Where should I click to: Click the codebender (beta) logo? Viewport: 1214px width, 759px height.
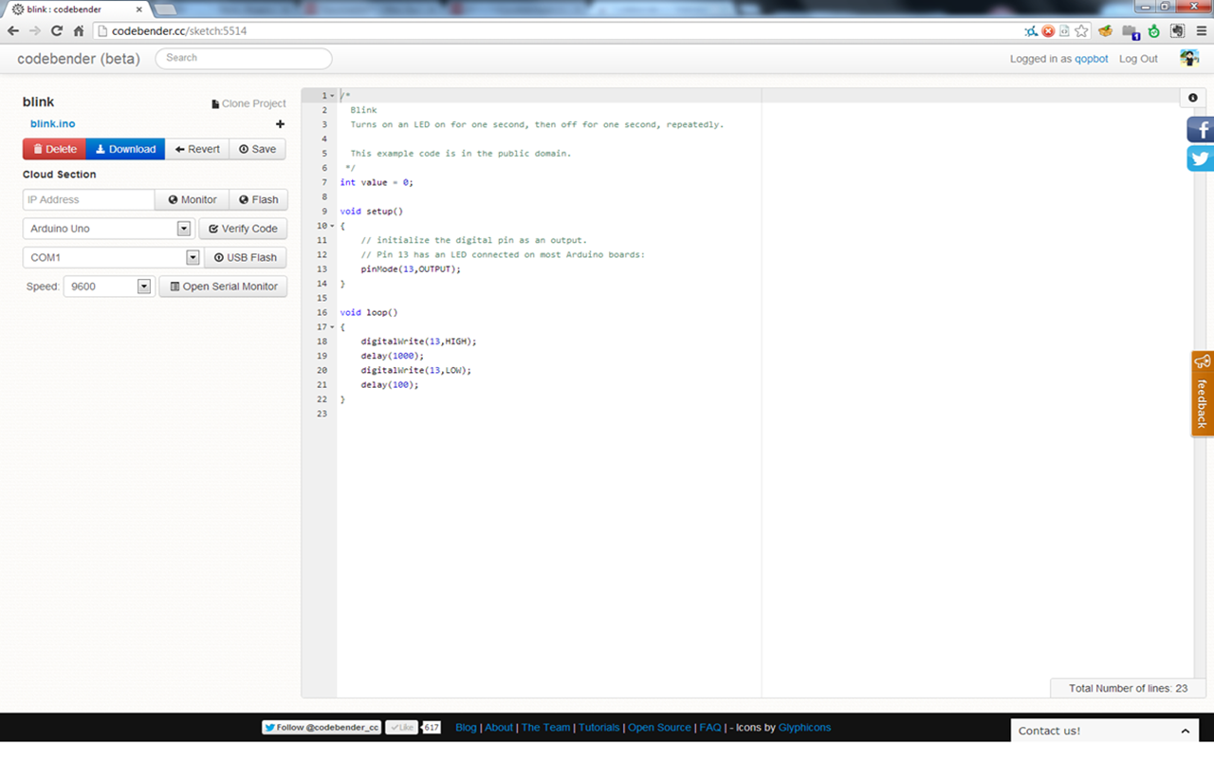pos(79,59)
